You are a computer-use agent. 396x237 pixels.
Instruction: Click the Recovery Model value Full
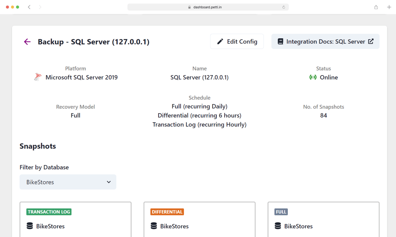(75, 115)
